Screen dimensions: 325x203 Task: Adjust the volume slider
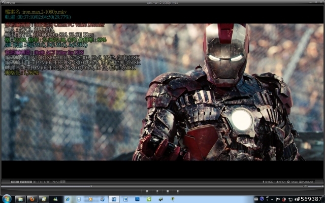tap(315, 186)
